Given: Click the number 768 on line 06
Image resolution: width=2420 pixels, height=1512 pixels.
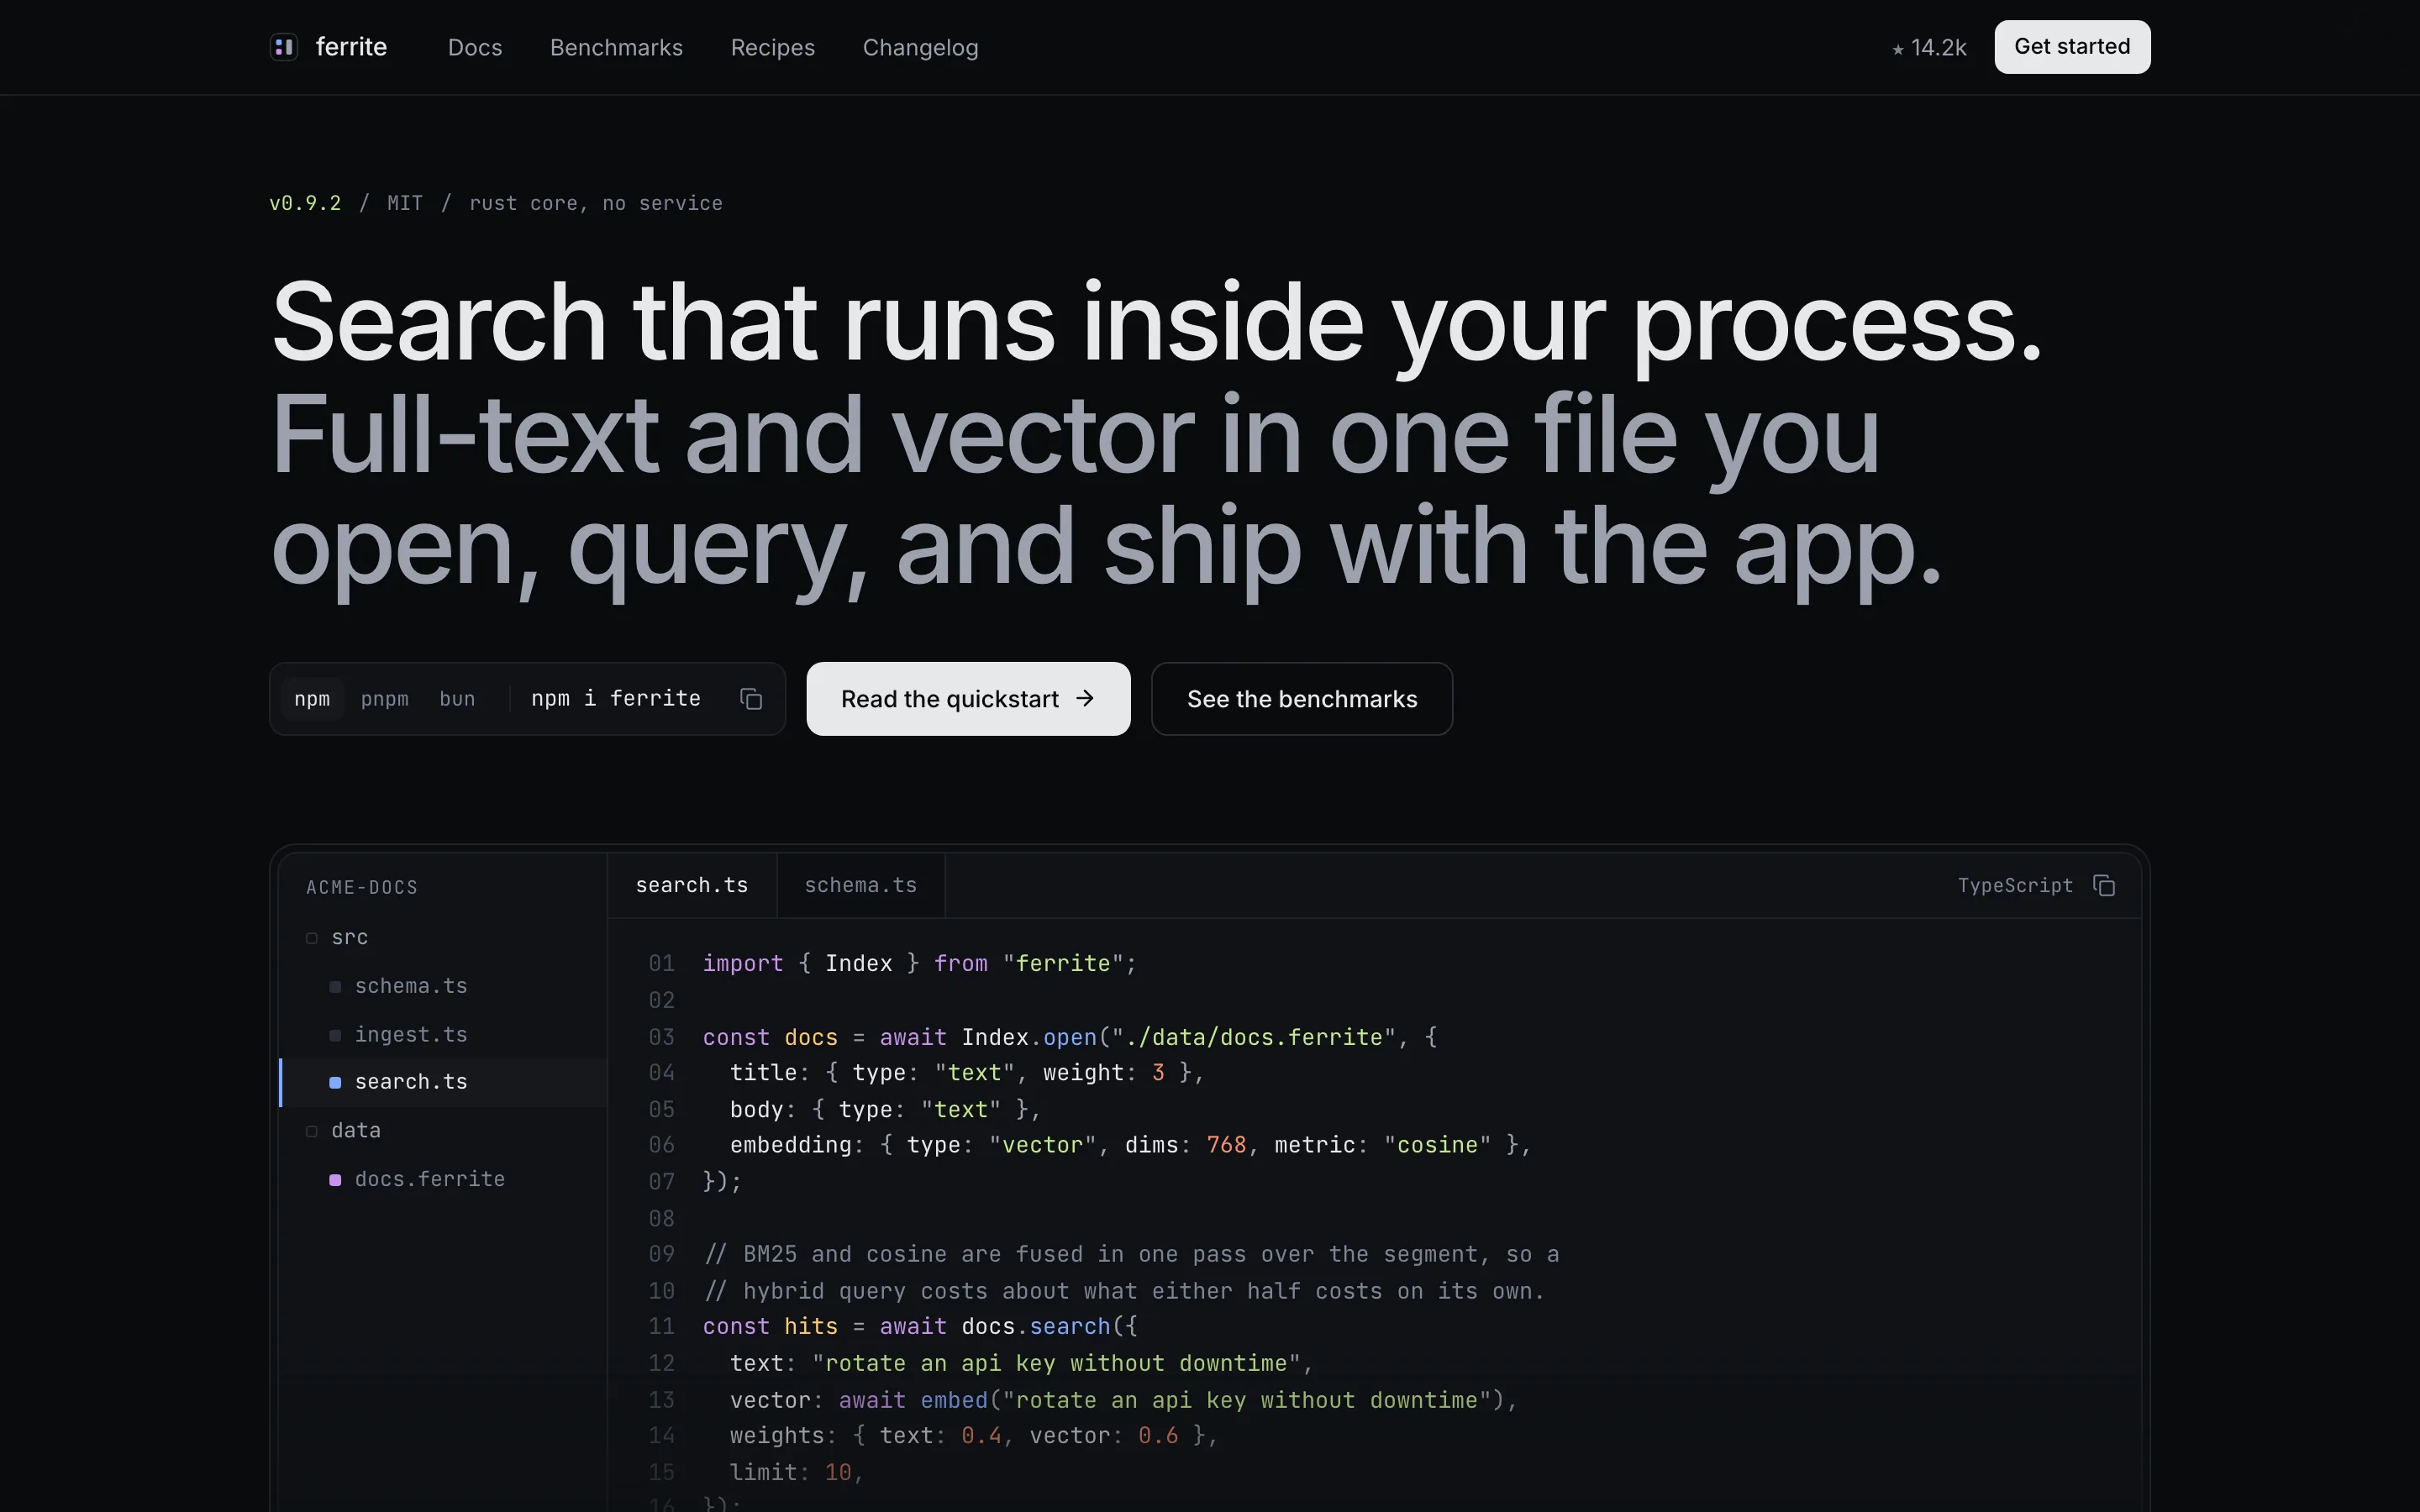Looking at the screenshot, I should (1226, 1145).
